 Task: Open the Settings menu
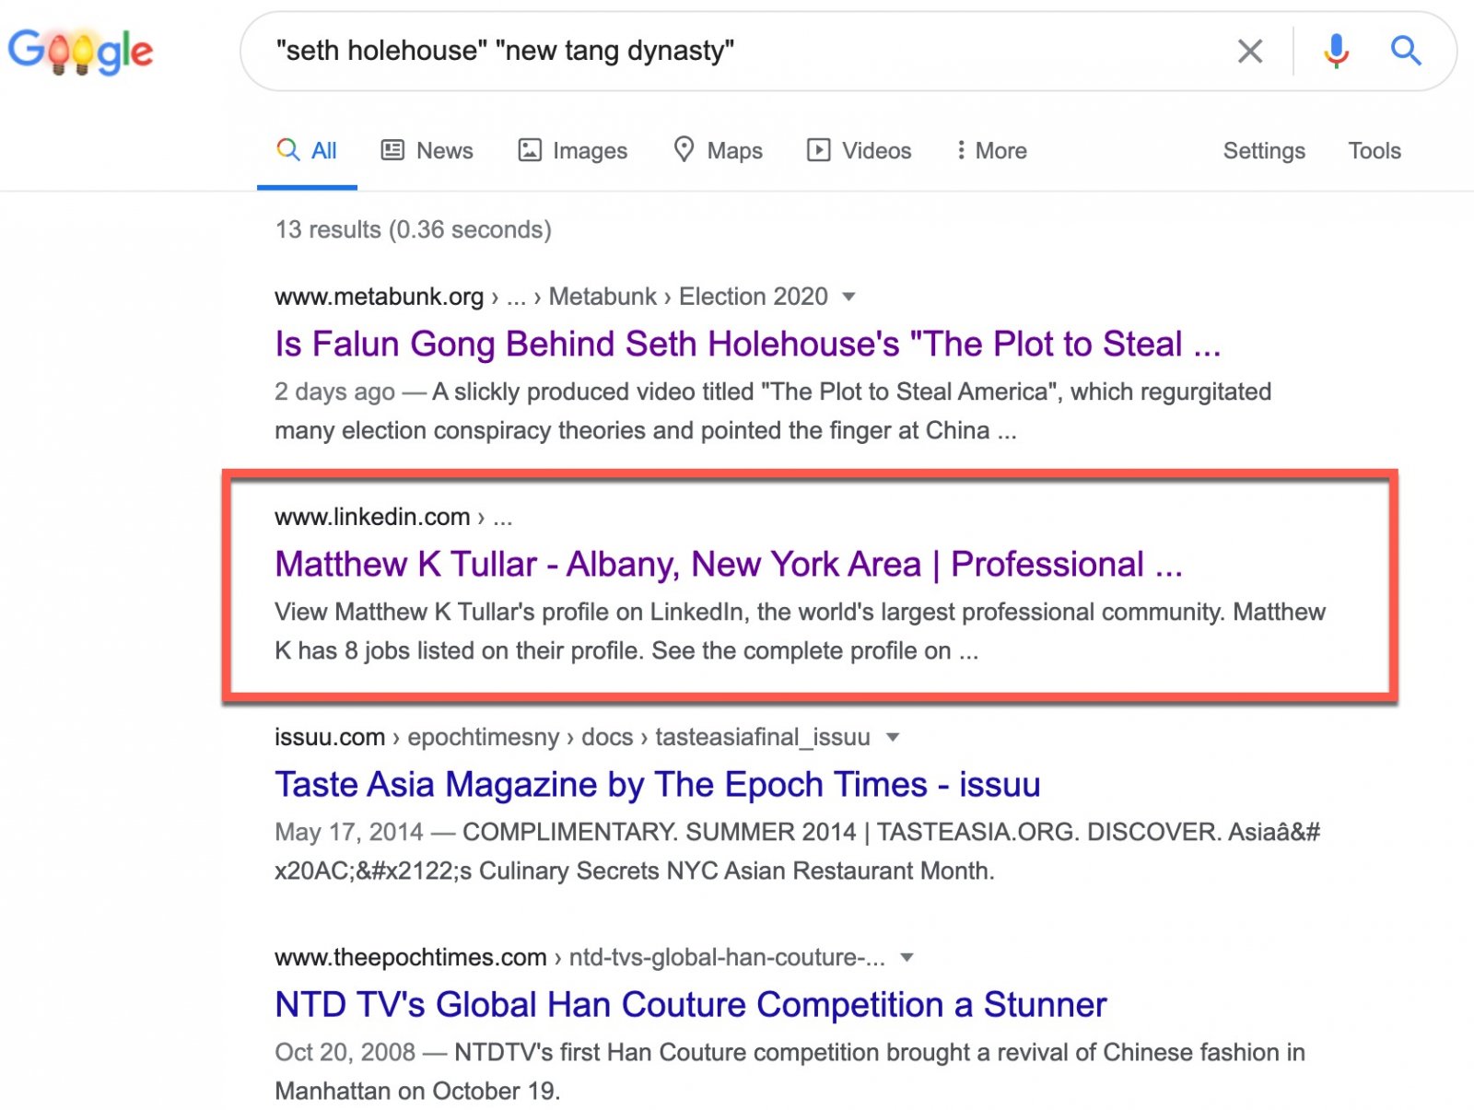(x=1263, y=150)
